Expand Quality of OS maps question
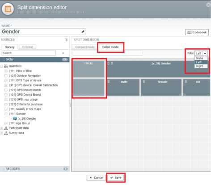 coord(6,109)
